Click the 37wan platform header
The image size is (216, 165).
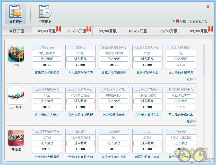[148, 132]
